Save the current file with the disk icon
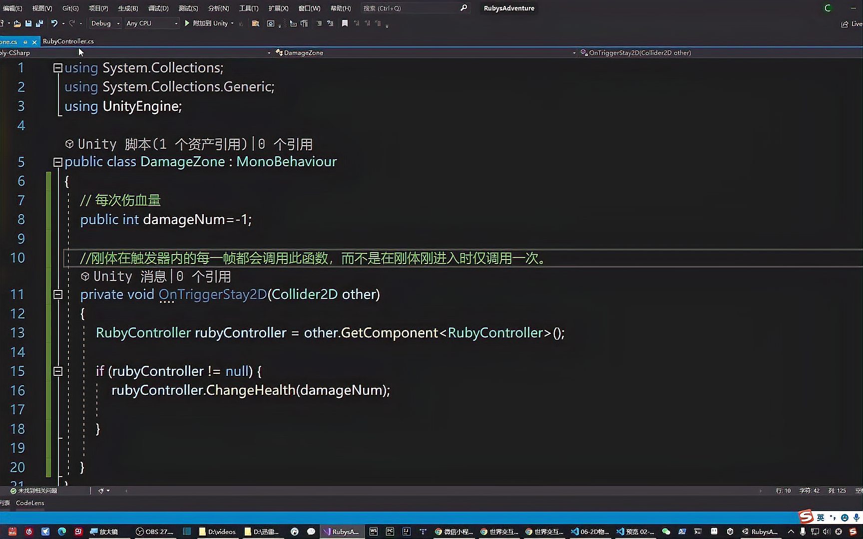Viewport: 863px width, 539px height. click(x=27, y=23)
